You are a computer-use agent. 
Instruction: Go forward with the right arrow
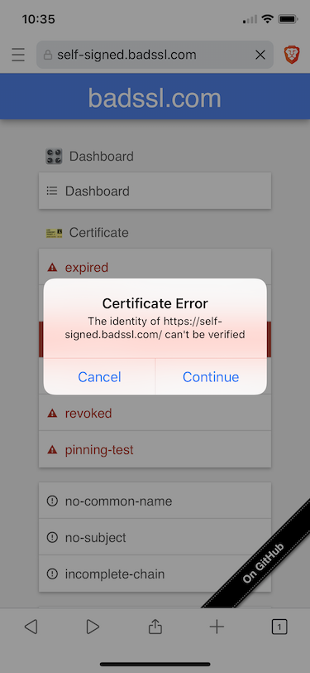93,627
